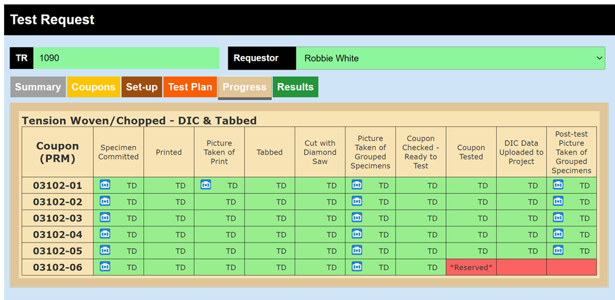Select coupon row label 03102-05

[x=57, y=251]
